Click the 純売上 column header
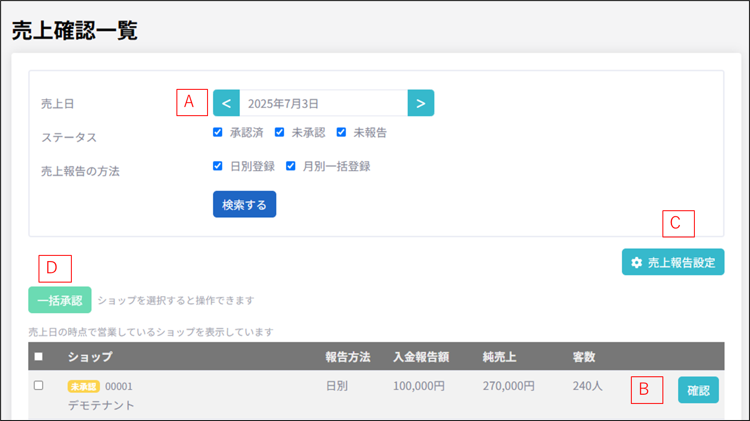 click(x=499, y=357)
